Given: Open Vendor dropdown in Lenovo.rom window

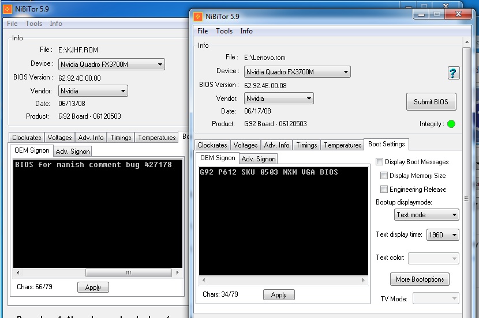Looking at the screenshot, I should click(279, 99).
